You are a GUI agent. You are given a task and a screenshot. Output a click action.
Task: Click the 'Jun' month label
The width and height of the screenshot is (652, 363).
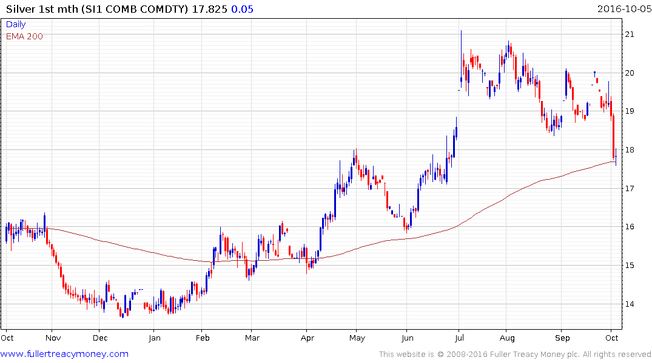[408, 338]
